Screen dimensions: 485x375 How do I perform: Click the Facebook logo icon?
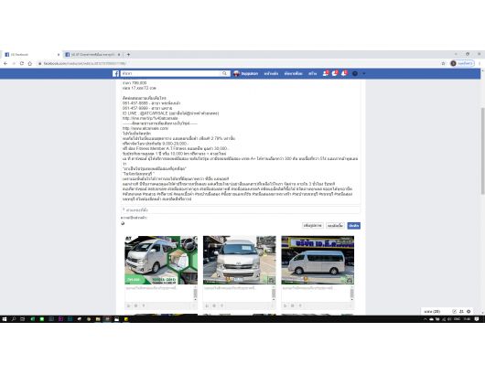pyautogui.click(x=115, y=73)
